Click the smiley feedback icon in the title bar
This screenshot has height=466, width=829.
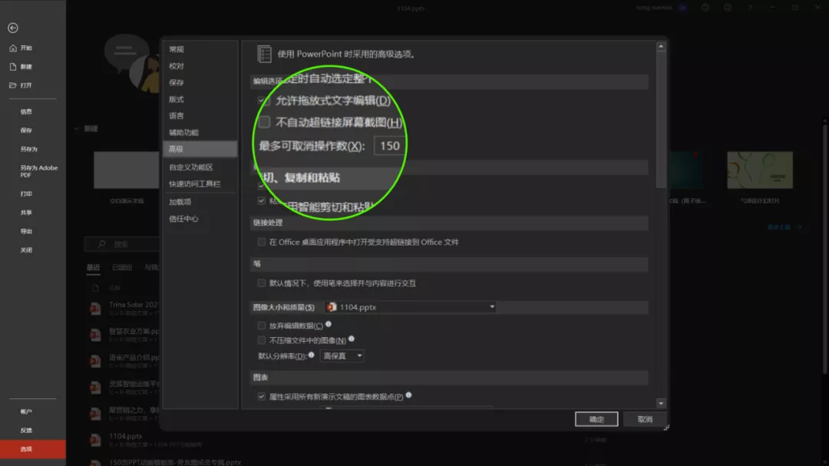[705, 8]
